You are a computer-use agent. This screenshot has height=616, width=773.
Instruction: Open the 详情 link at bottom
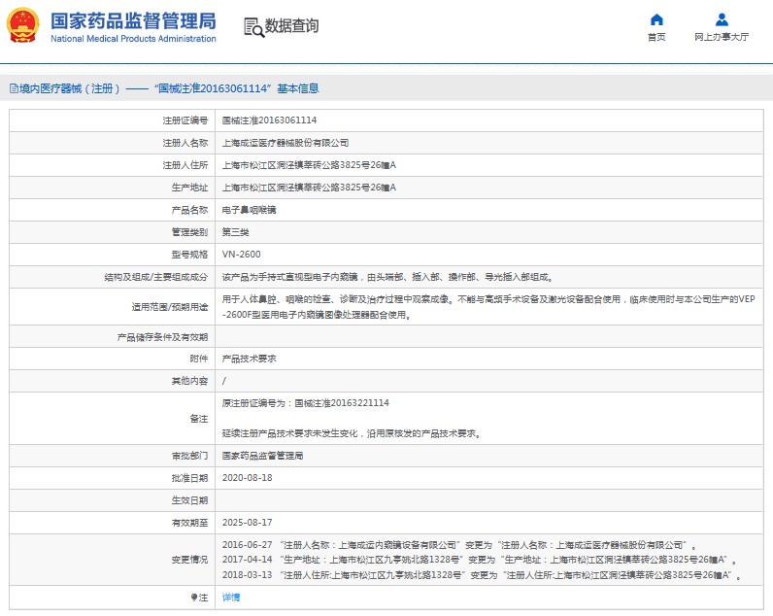[230, 598]
